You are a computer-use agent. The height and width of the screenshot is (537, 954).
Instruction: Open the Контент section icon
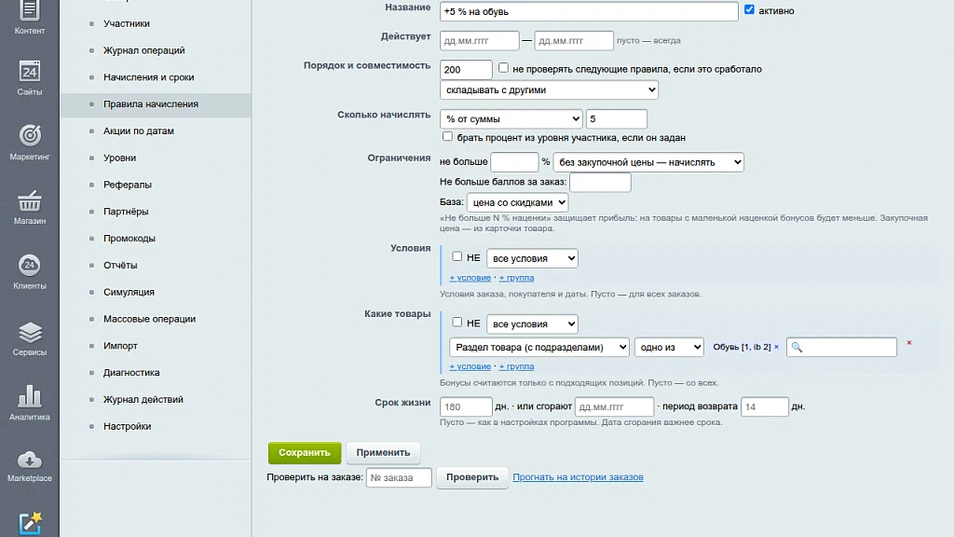pyautogui.click(x=29, y=10)
